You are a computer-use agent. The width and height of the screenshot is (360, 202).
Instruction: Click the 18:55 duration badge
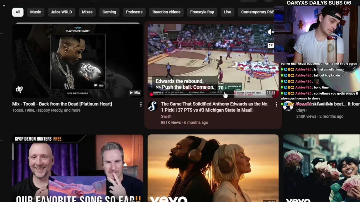click(271, 93)
